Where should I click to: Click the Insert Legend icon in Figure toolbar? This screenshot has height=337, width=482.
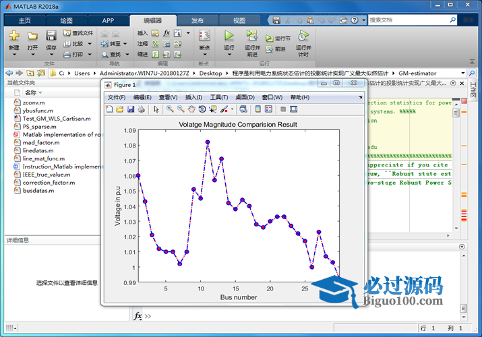point(268,109)
